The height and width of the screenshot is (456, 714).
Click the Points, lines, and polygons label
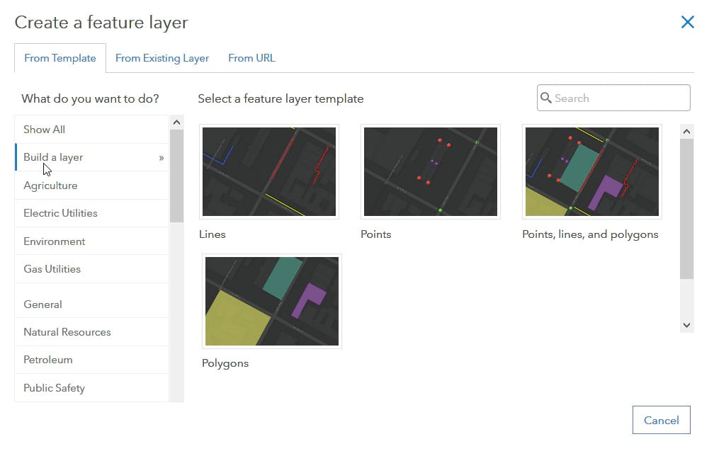590,235
